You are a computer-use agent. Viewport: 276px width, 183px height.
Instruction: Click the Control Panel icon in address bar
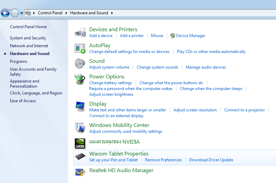[28, 13]
